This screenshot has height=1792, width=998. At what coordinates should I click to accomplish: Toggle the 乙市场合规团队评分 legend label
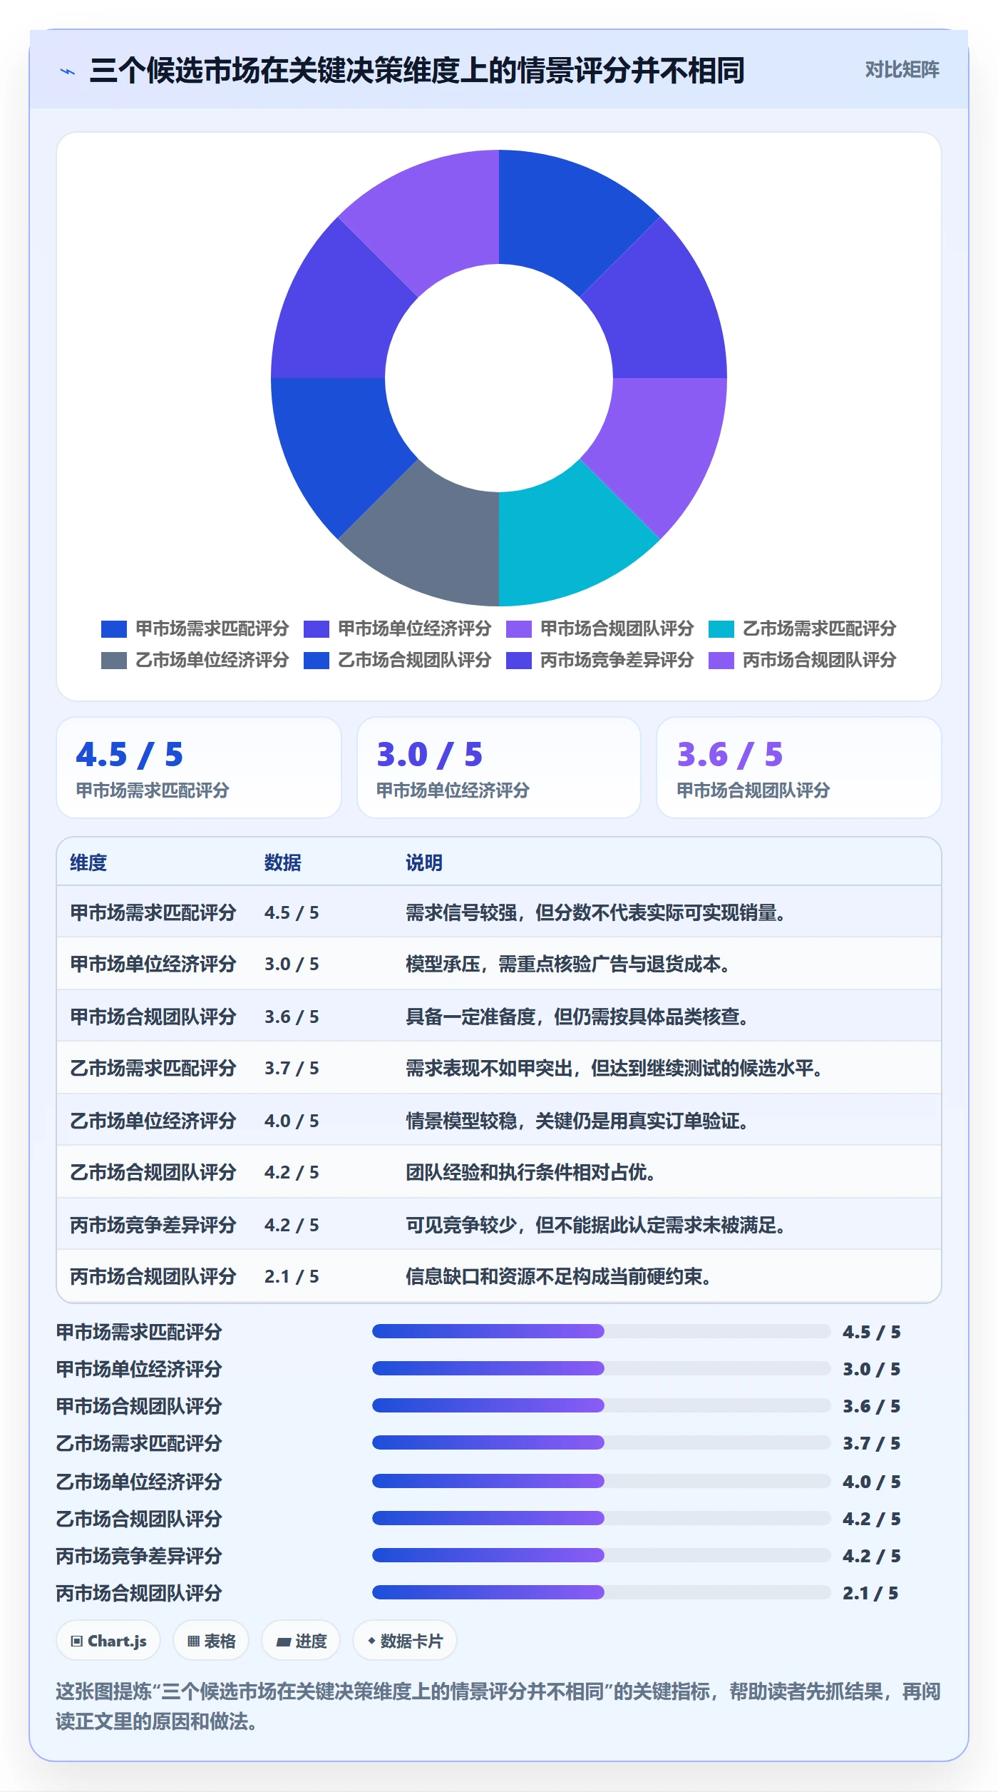414,660
